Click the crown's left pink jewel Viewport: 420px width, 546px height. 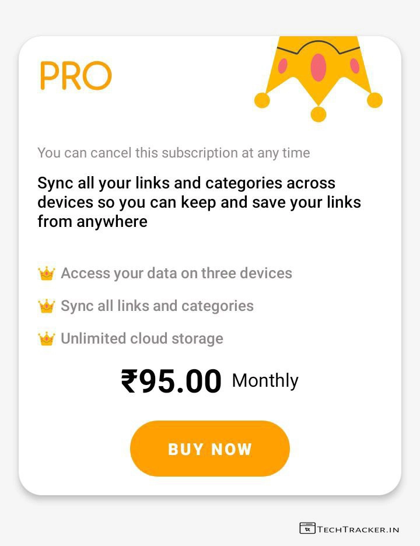(x=283, y=66)
